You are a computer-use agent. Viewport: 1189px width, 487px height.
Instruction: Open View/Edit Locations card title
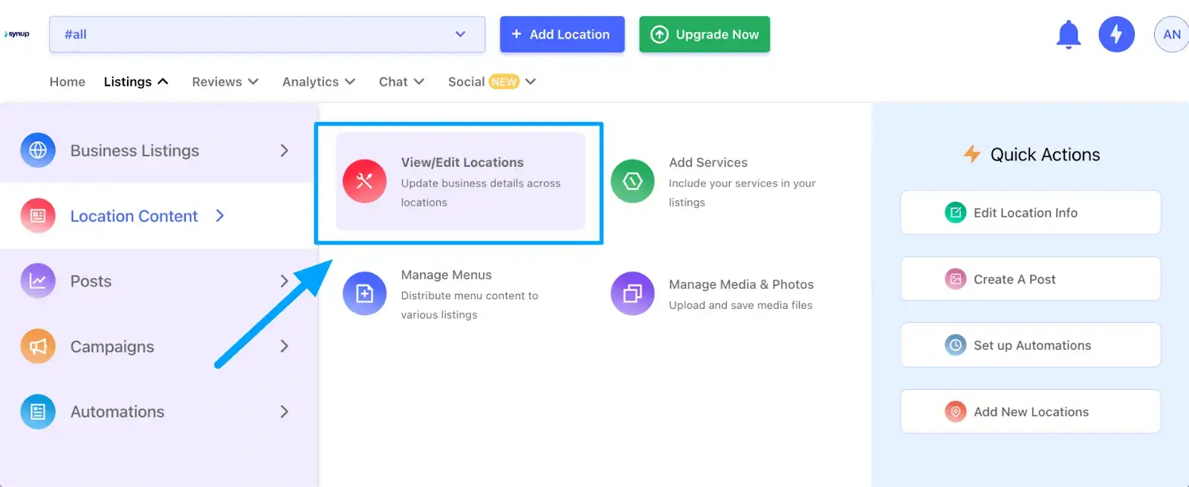coord(462,163)
